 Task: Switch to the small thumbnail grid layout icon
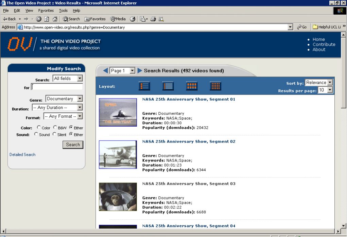pyautogui.click(x=215, y=86)
